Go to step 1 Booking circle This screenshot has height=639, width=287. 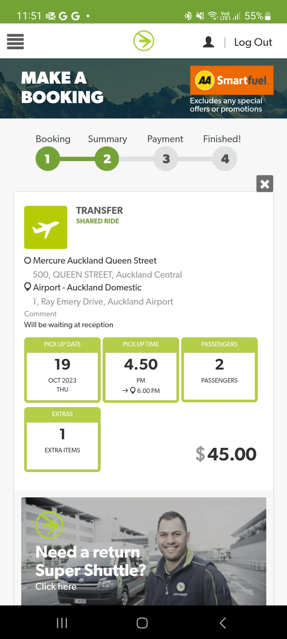pyautogui.click(x=48, y=159)
